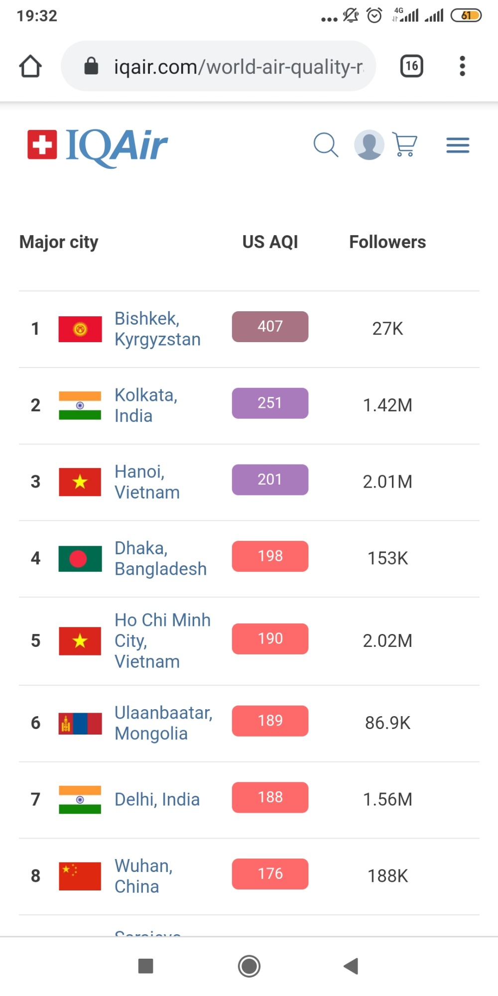The width and height of the screenshot is (498, 996).
Task: Open the tab switcher showing 16 tabs
Action: [411, 66]
